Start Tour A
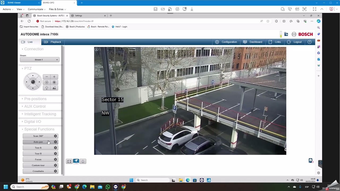340x191 pixels. pyautogui.click(x=38, y=148)
